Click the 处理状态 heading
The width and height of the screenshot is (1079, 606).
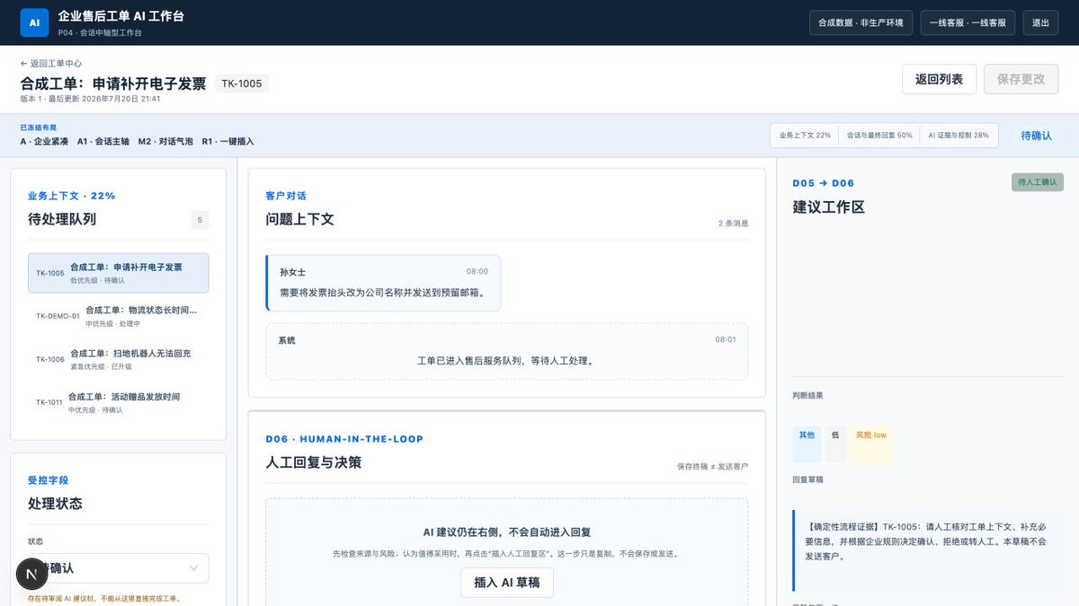[55, 504]
